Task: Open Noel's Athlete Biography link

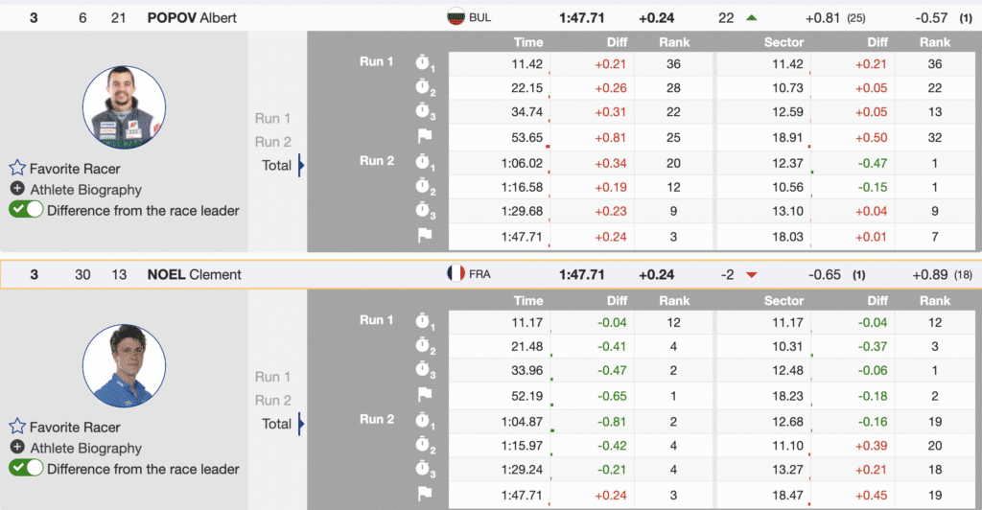Action: pos(85,448)
